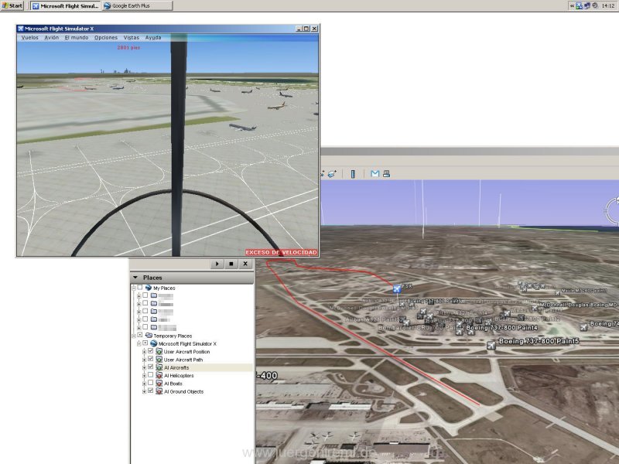The width and height of the screenshot is (619, 464).
Task: Click the Flight Simulator X title bar icon
Action: tap(21, 29)
